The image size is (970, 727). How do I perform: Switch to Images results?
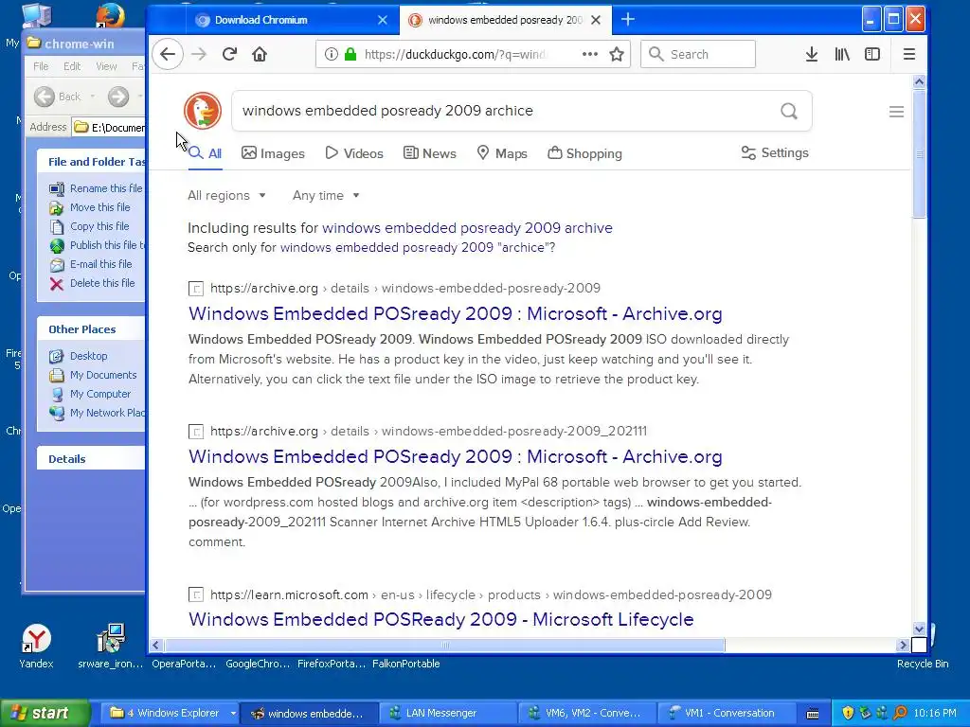tap(273, 153)
